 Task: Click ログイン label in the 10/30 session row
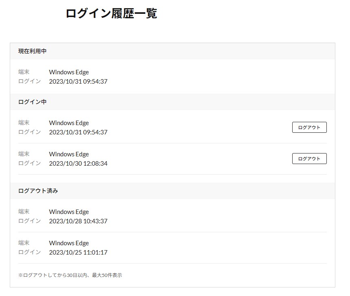(x=29, y=163)
